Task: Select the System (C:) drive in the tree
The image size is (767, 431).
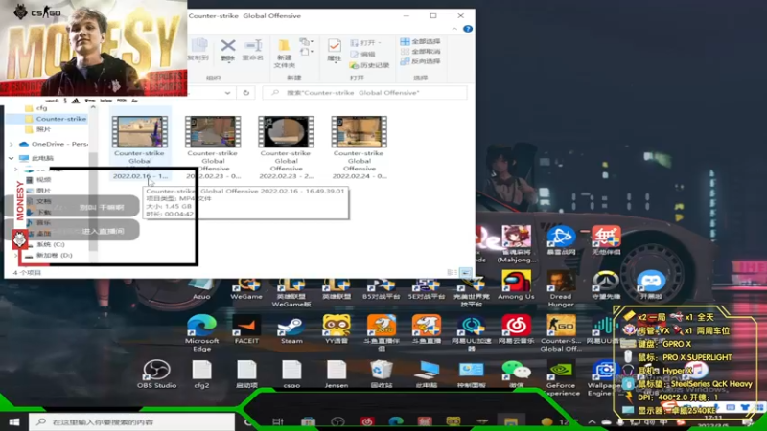Action: pyautogui.click(x=45, y=244)
